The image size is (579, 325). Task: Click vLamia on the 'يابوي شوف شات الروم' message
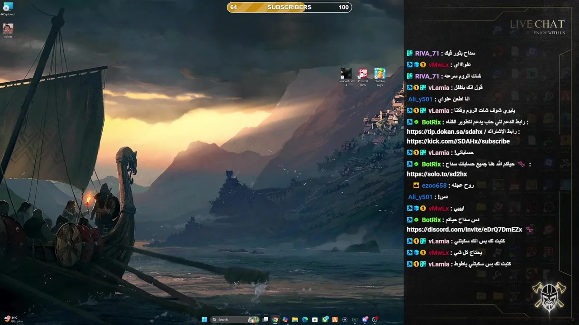(439, 111)
